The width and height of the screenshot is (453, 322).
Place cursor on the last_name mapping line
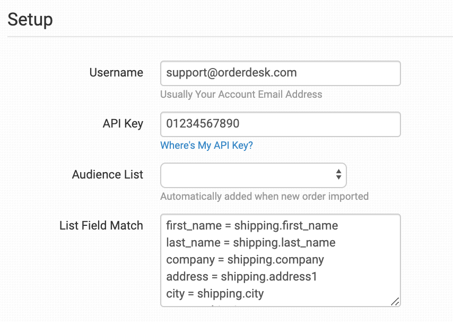pos(250,243)
